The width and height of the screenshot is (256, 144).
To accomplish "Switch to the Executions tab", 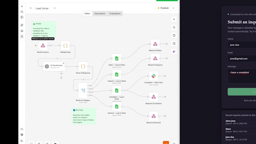I will 100,14.
